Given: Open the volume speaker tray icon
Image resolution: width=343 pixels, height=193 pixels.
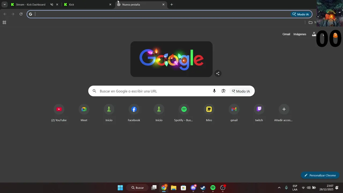Looking at the screenshot, I should [308, 188].
